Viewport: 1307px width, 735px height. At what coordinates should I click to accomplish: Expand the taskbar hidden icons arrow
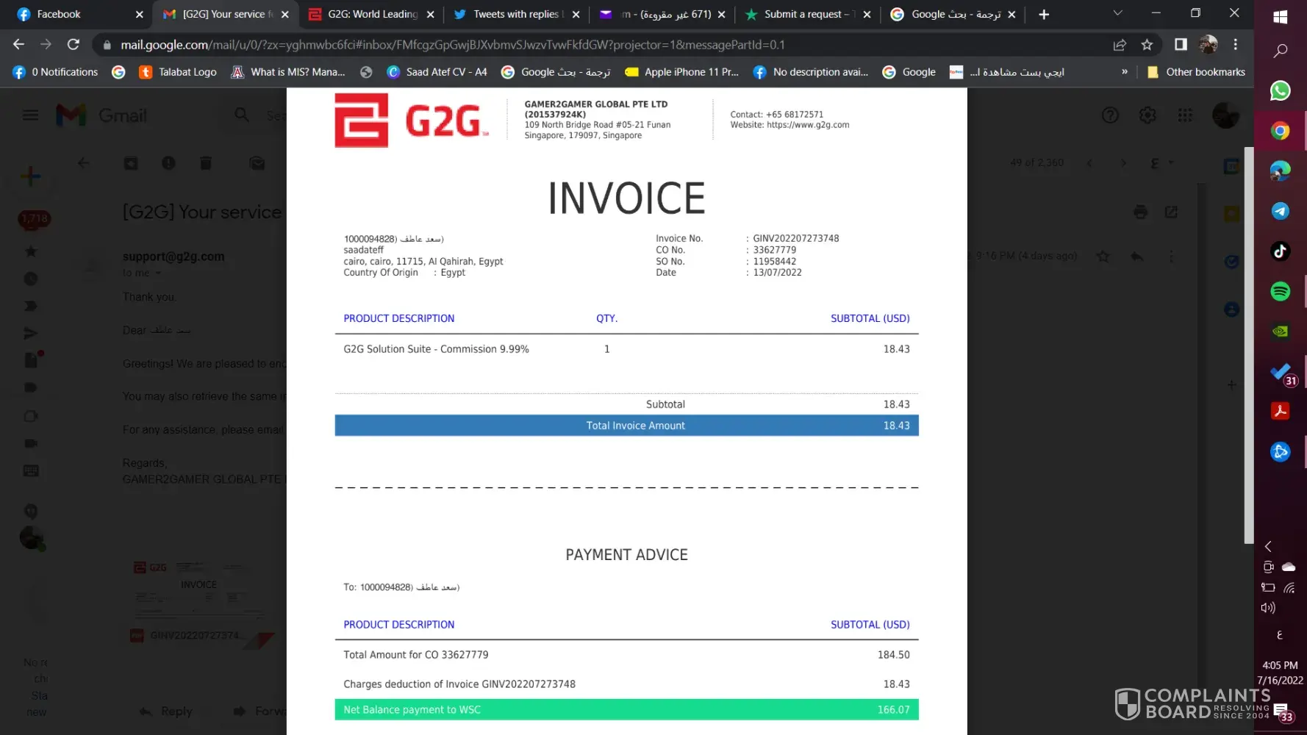coord(1268,546)
